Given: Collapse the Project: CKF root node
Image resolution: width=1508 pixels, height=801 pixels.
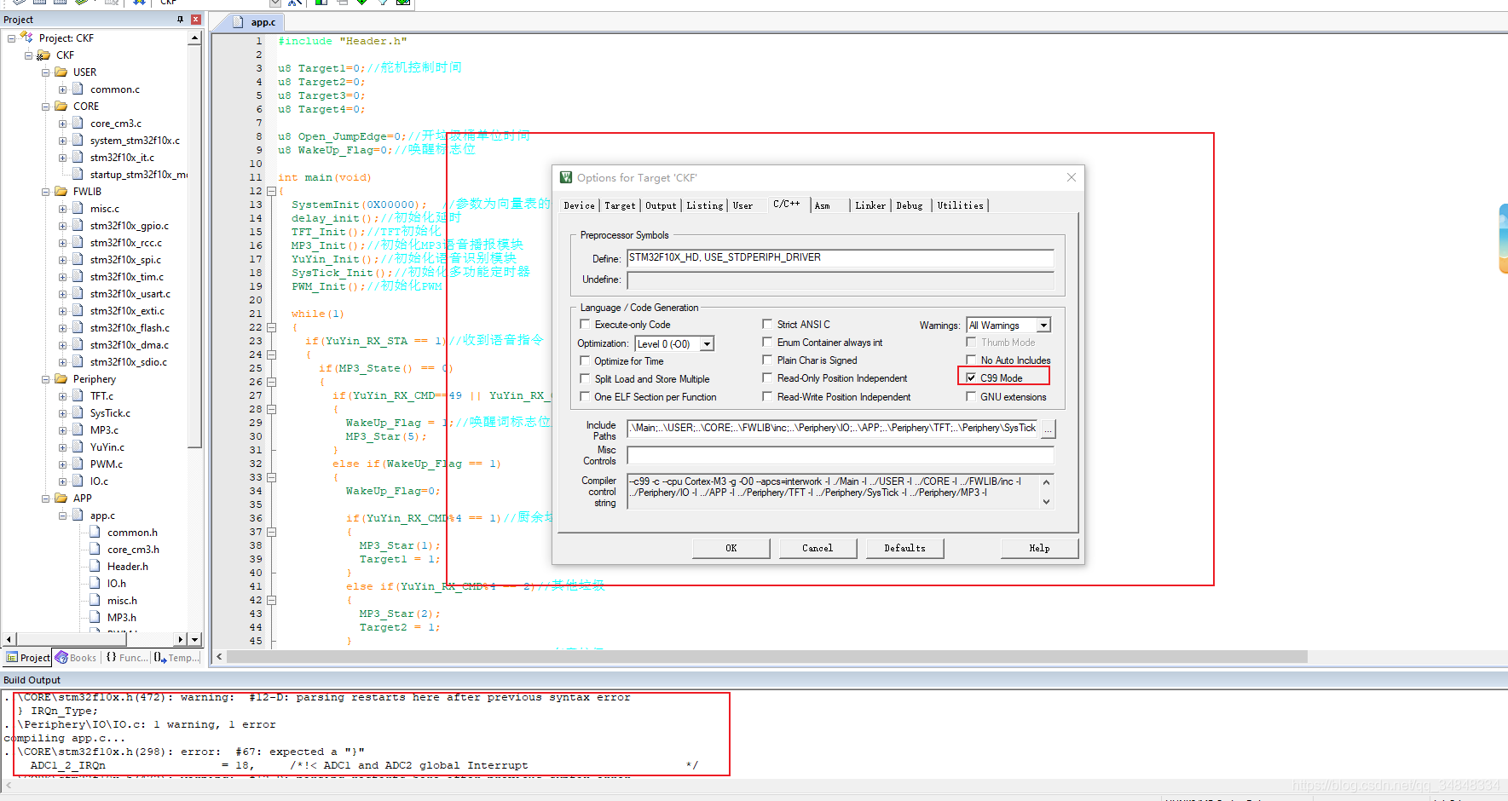Looking at the screenshot, I should pyautogui.click(x=11, y=37).
